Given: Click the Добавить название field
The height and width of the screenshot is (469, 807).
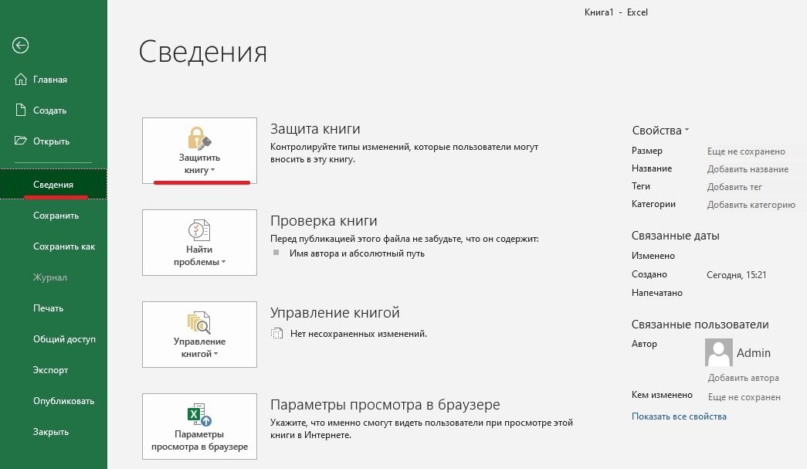Looking at the screenshot, I should tap(748, 169).
